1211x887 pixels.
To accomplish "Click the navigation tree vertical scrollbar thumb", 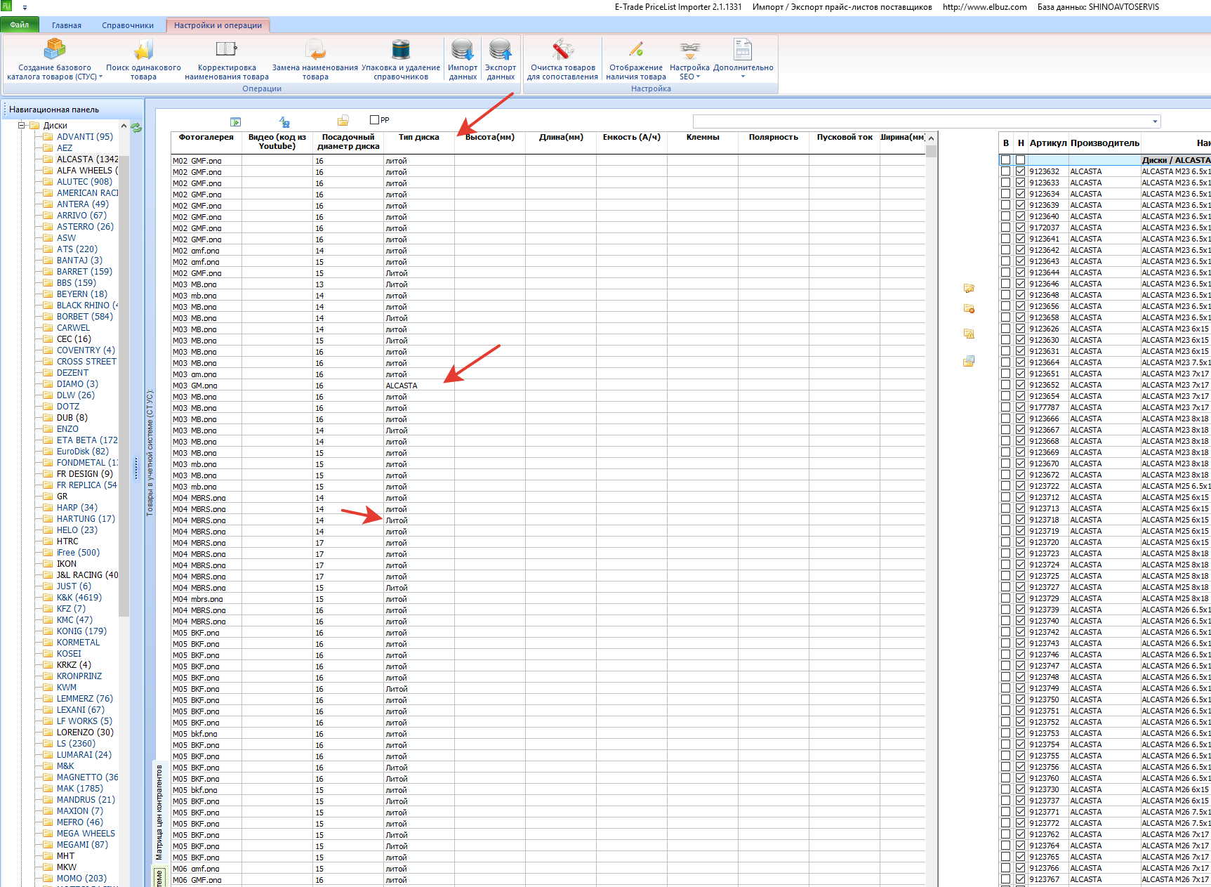I will click(x=124, y=386).
